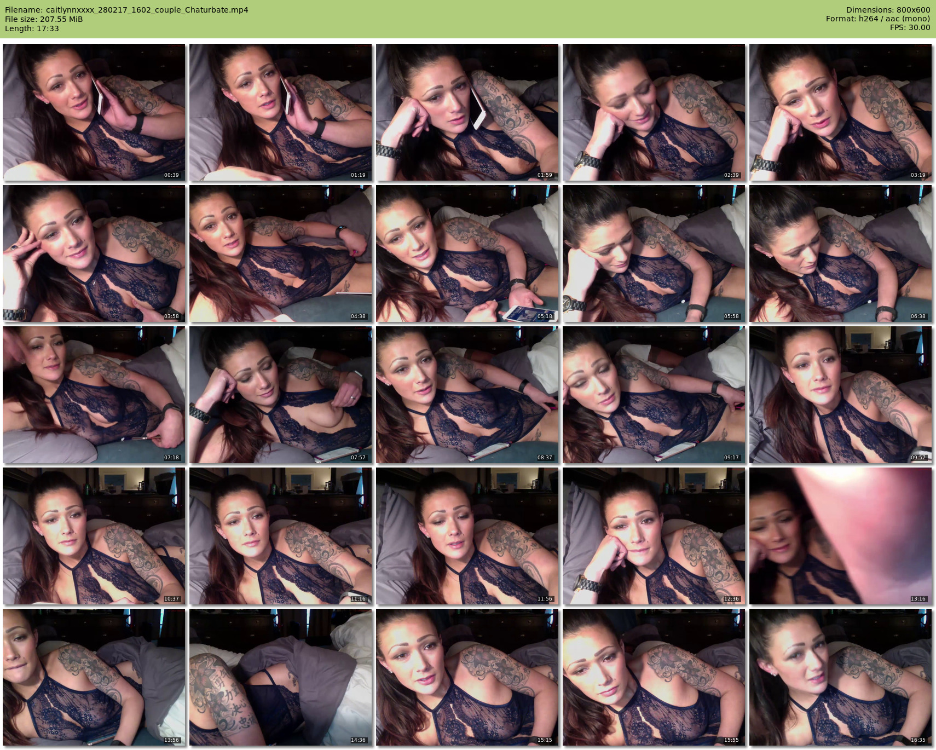Click the thumbnail timestamped 09:57
Screen dimensions: 936x750
[x=840, y=395]
